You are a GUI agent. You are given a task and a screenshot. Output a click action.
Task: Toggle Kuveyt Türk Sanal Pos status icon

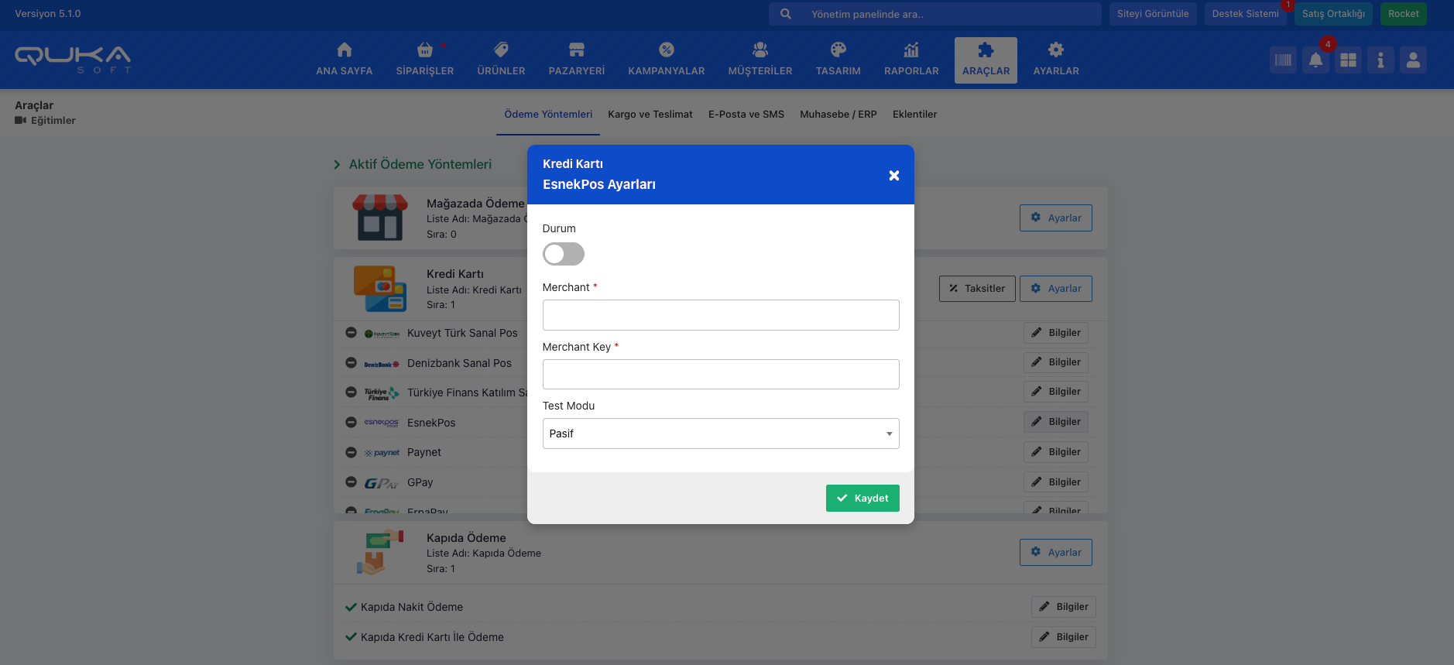click(351, 333)
